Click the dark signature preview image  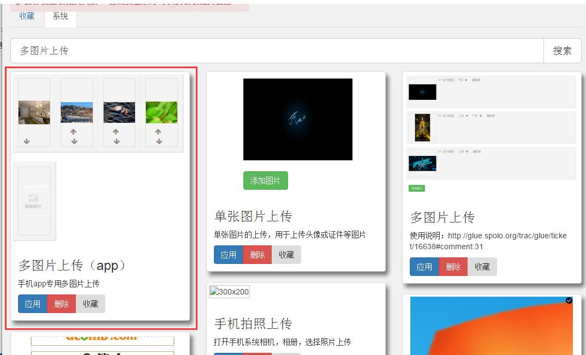(298, 119)
